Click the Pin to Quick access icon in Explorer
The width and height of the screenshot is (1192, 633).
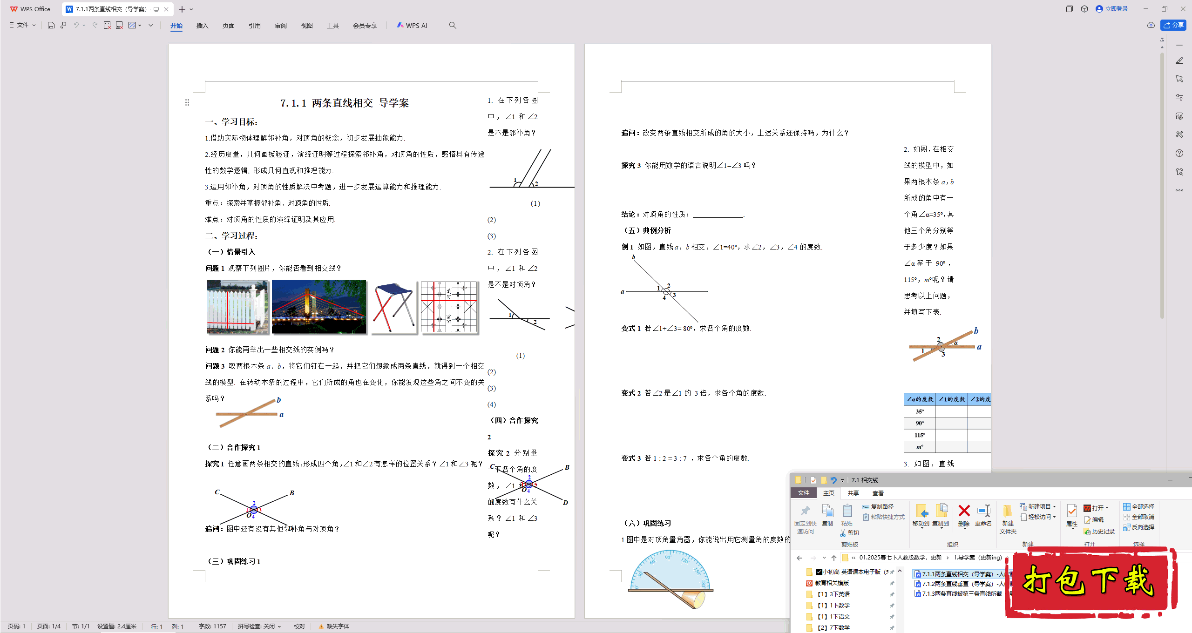[805, 511]
